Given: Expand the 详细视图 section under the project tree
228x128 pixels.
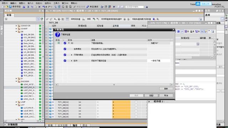Looking at the screenshot, I should coord(5,124).
